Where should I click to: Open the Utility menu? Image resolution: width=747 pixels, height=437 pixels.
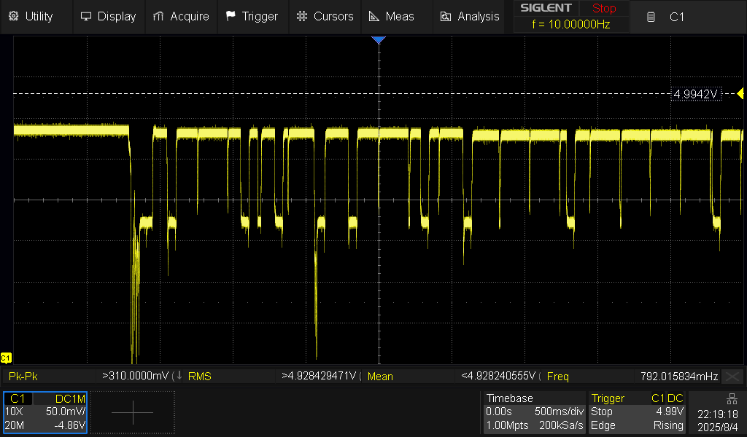[31, 16]
